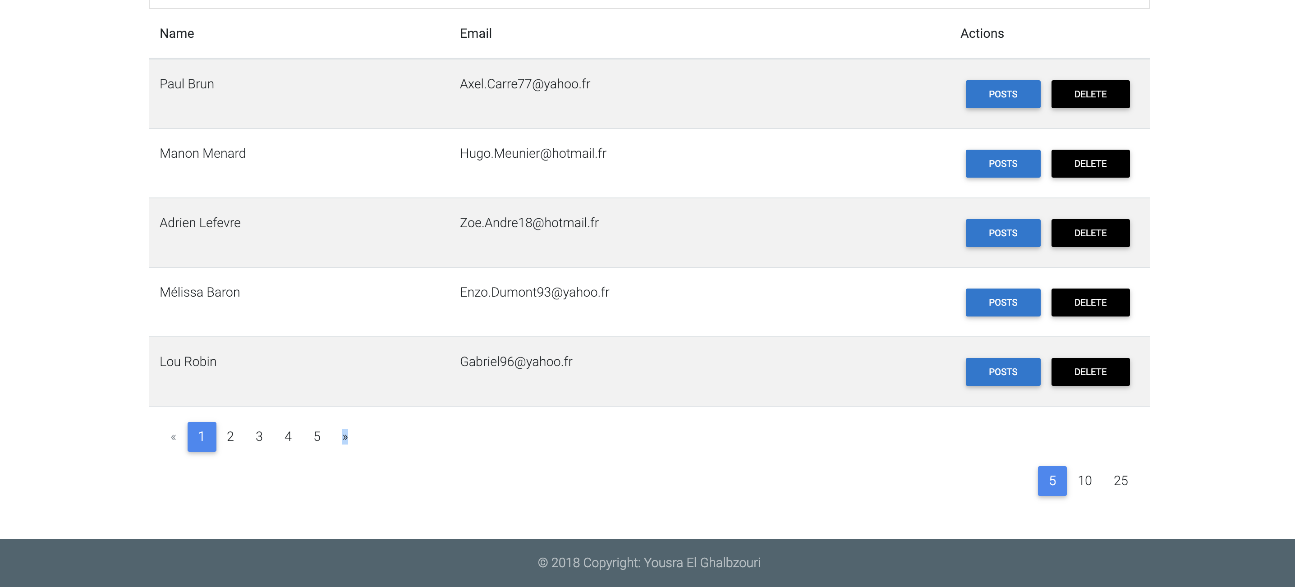Delete the user Mélissa Baron
The height and width of the screenshot is (587, 1295).
(x=1090, y=302)
